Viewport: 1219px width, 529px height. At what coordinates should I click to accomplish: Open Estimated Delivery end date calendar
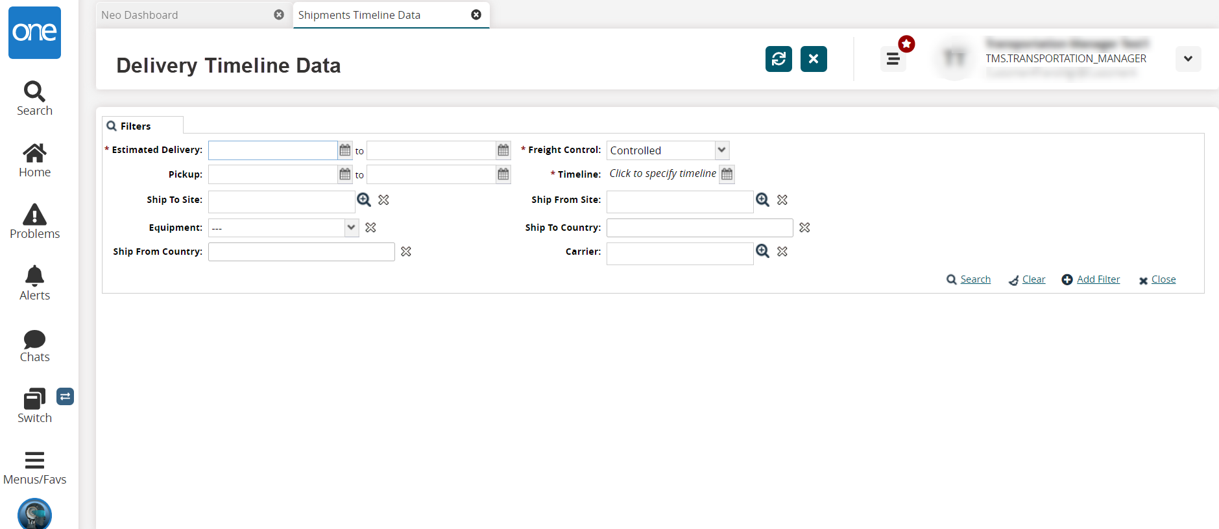(x=503, y=150)
